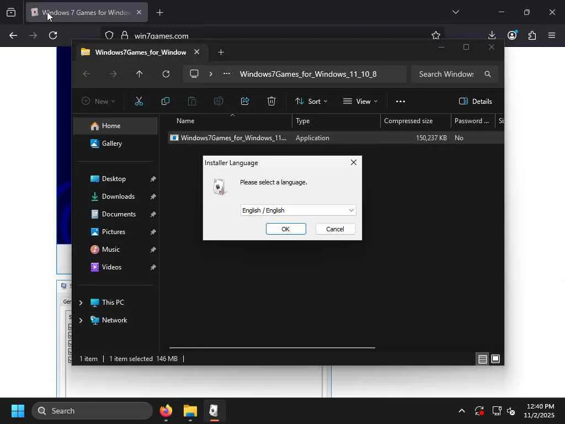Close the Installer Language dialog
The width and height of the screenshot is (565, 424).
click(354, 163)
